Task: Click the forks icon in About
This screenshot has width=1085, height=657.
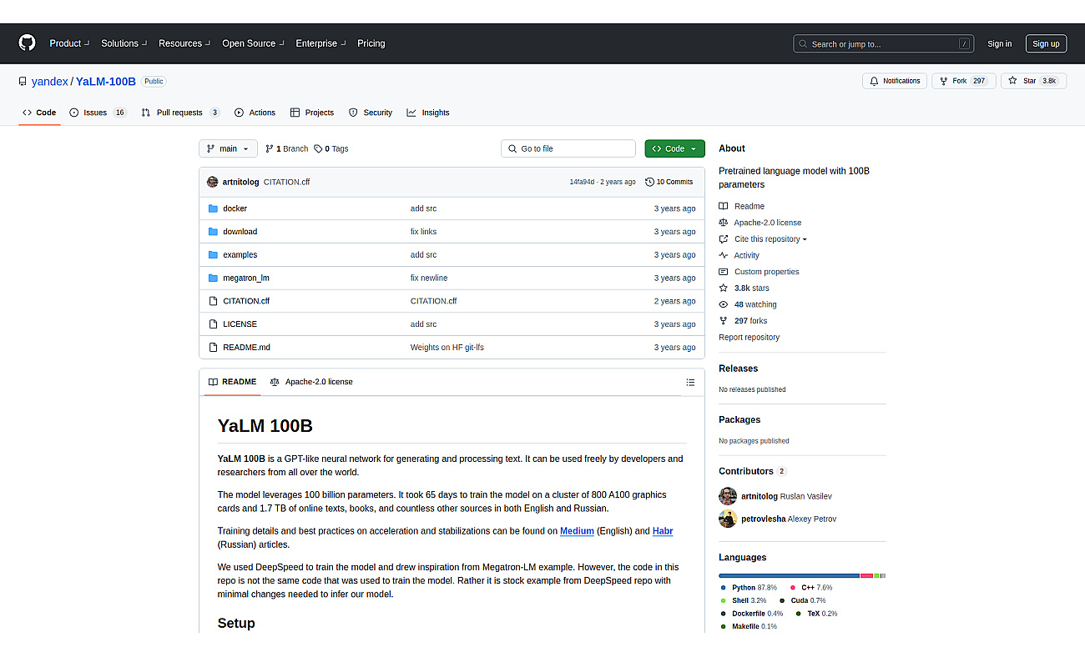Action: [724, 321]
